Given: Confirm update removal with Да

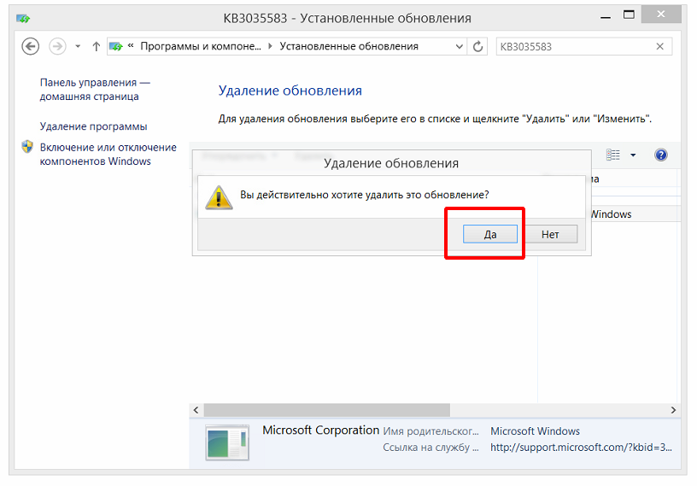Looking at the screenshot, I should point(490,233).
